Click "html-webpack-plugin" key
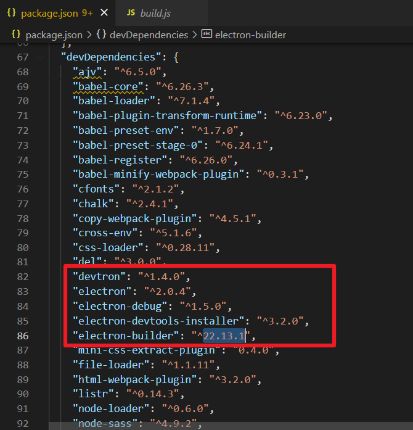The height and width of the screenshot is (430, 413). (134, 380)
